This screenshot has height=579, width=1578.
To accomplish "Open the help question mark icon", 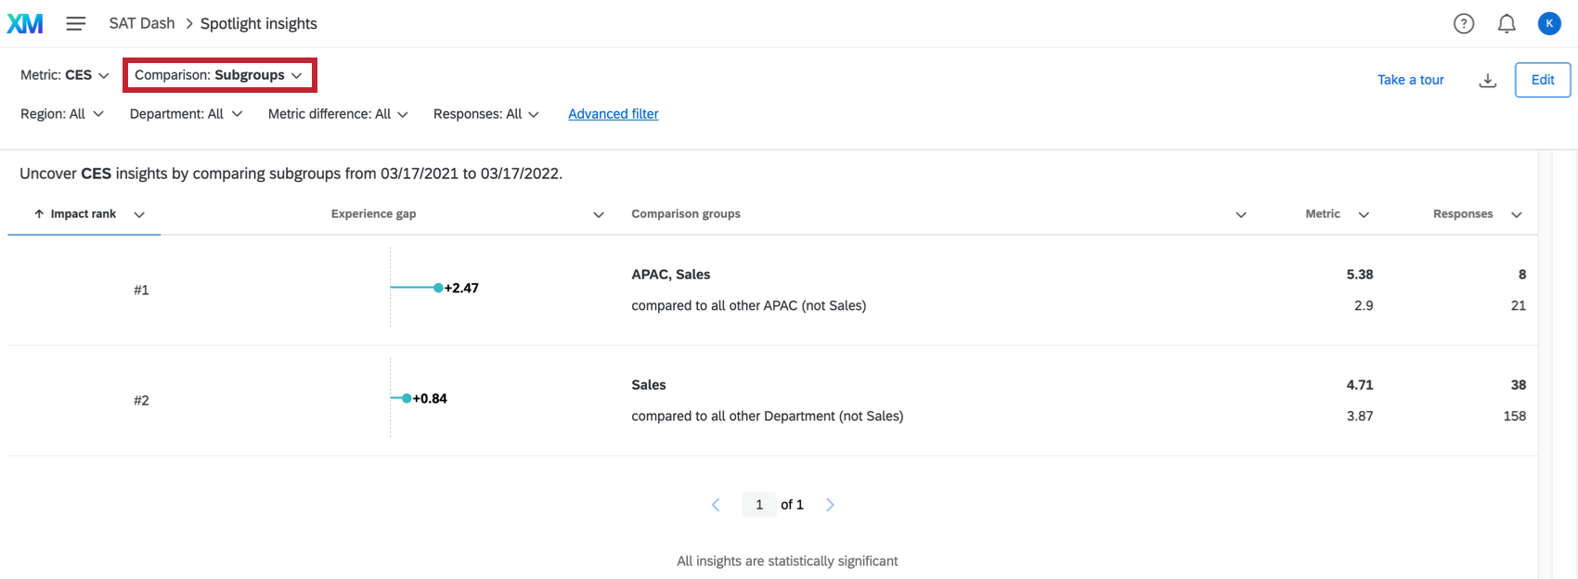I will tap(1464, 24).
